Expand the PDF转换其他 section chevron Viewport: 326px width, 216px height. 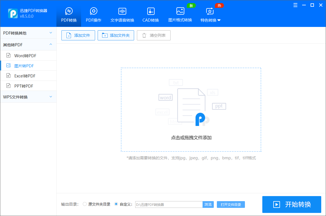(x=51, y=33)
